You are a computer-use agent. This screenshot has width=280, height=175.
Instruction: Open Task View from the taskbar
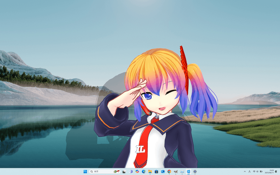click(x=124, y=171)
